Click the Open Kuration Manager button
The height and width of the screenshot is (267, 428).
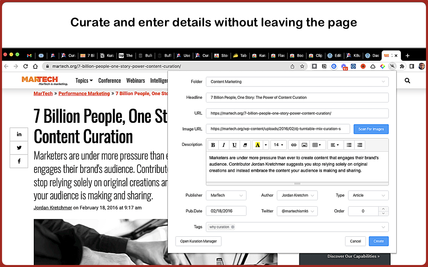pyautogui.click(x=199, y=241)
